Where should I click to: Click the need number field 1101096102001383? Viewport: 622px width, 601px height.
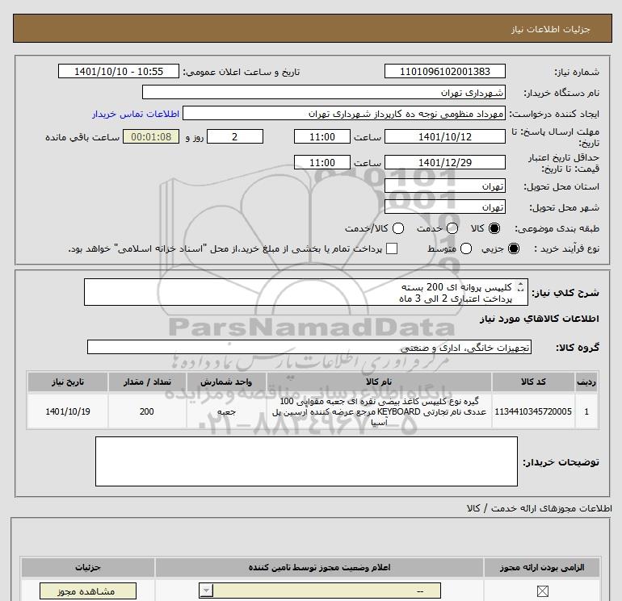pyautogui.click(x=444, y=71)
